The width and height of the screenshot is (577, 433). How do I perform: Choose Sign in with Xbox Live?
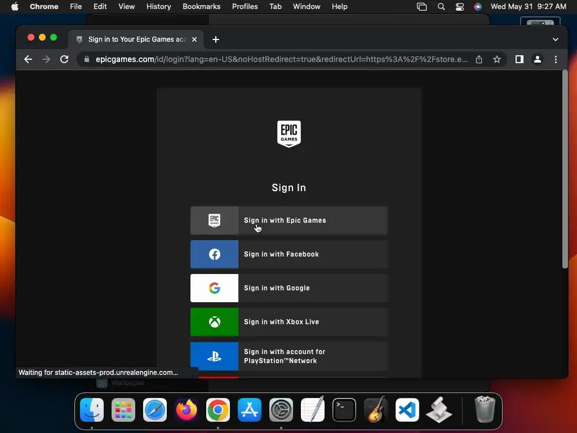pos(289,322)
